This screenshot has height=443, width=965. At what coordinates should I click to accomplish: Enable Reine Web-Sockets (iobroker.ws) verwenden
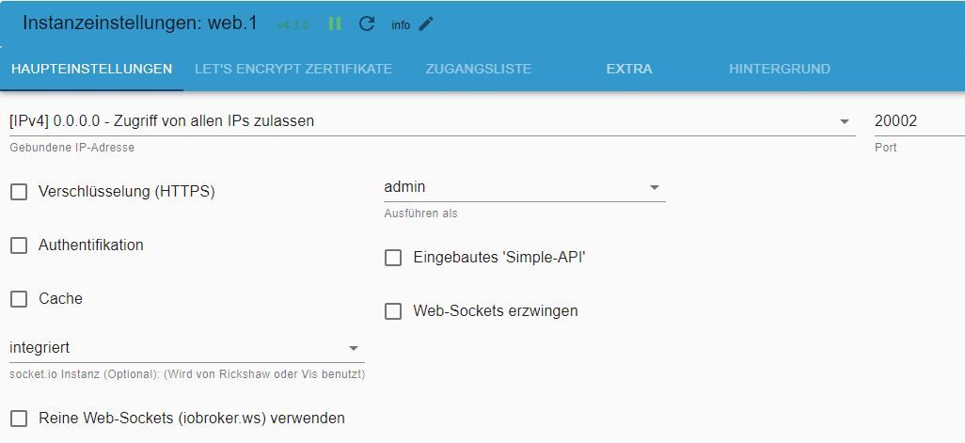tap(19, 419)
